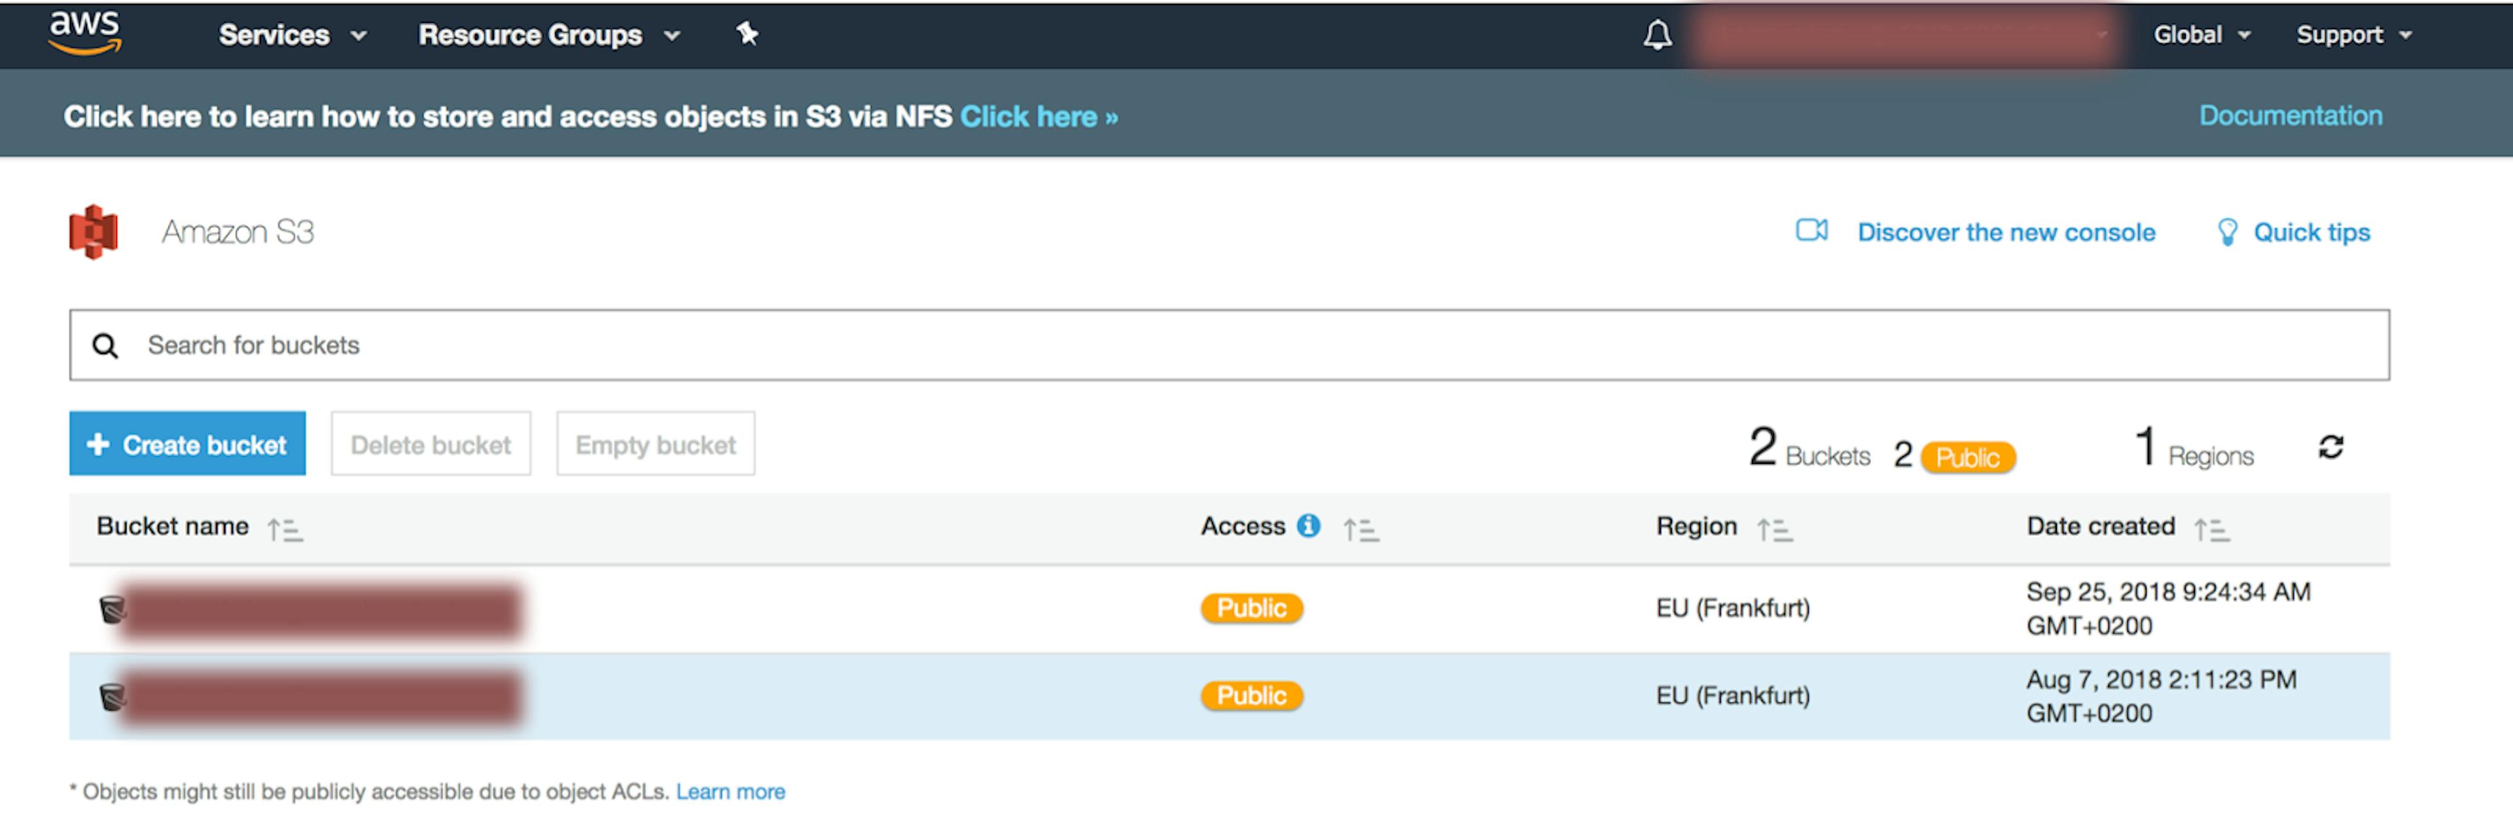Click bucket icon in Sep 25 row
The width and height of the screenshot is (2513, 840).
(x=112, y=610)
